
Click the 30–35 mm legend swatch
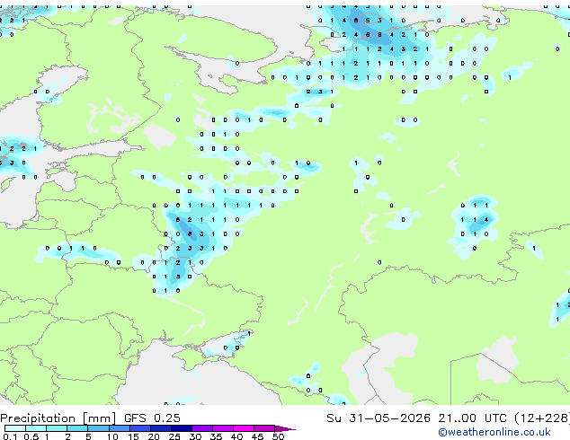pyautogui.click(x=202, y=428)
